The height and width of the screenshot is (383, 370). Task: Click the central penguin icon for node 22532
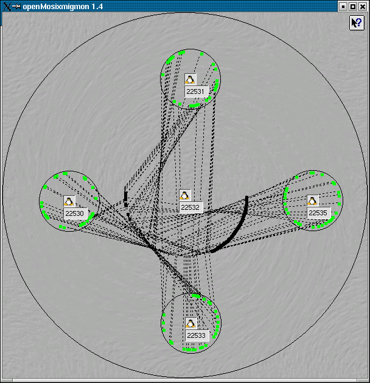185,195
